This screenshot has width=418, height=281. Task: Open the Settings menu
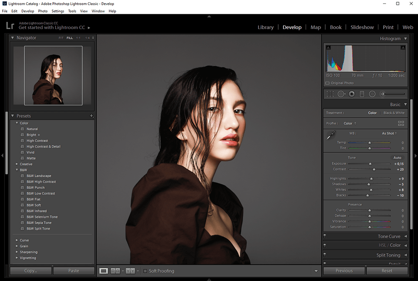(x=57, y=11)
